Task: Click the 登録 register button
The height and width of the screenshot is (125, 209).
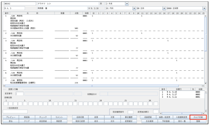Action: coord(198,121)
